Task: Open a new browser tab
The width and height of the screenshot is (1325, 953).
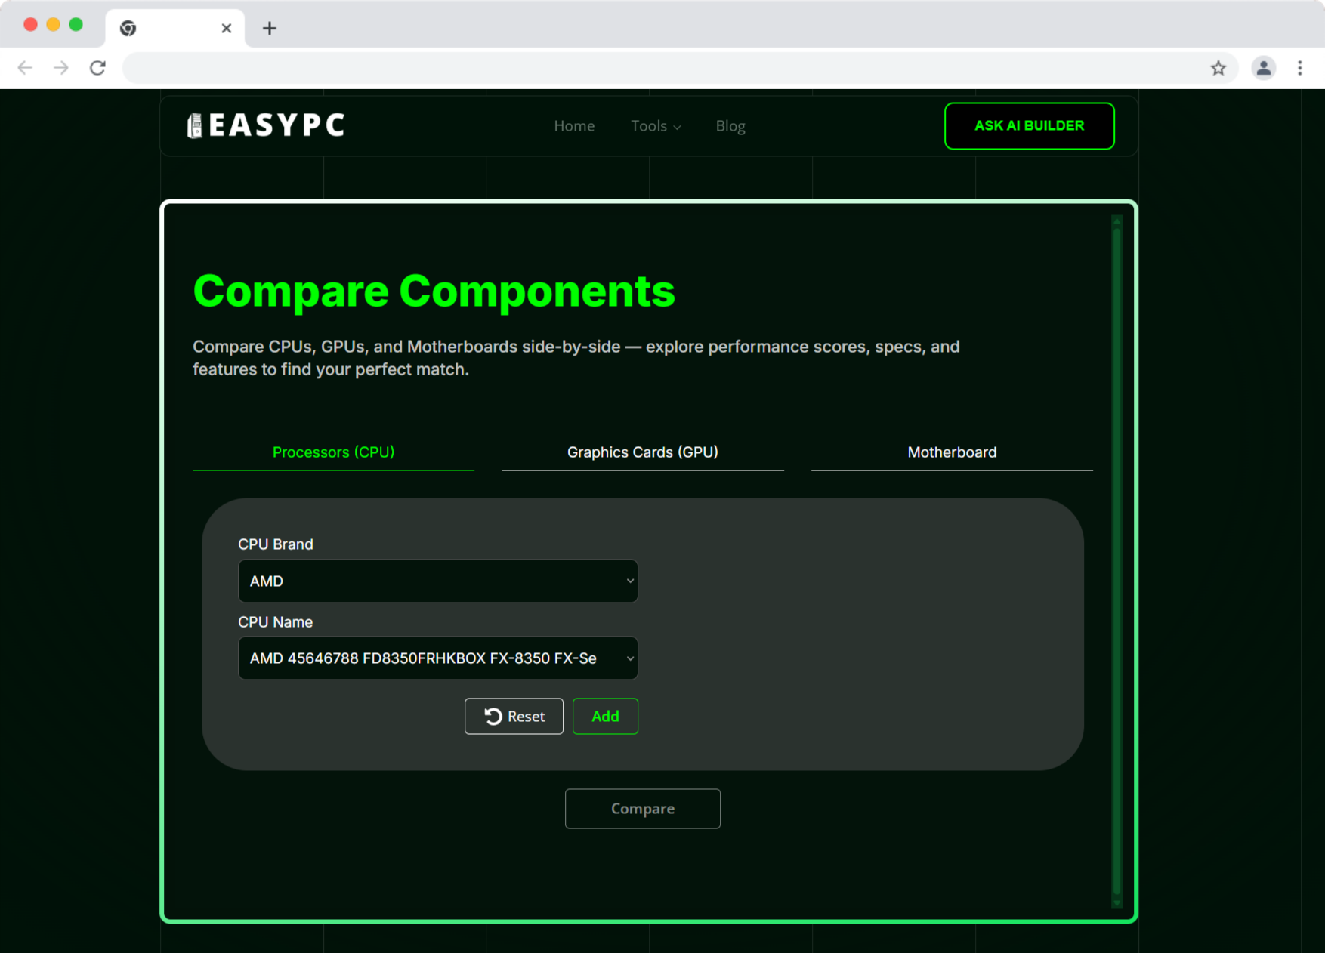Action: [x=269, y=29]
